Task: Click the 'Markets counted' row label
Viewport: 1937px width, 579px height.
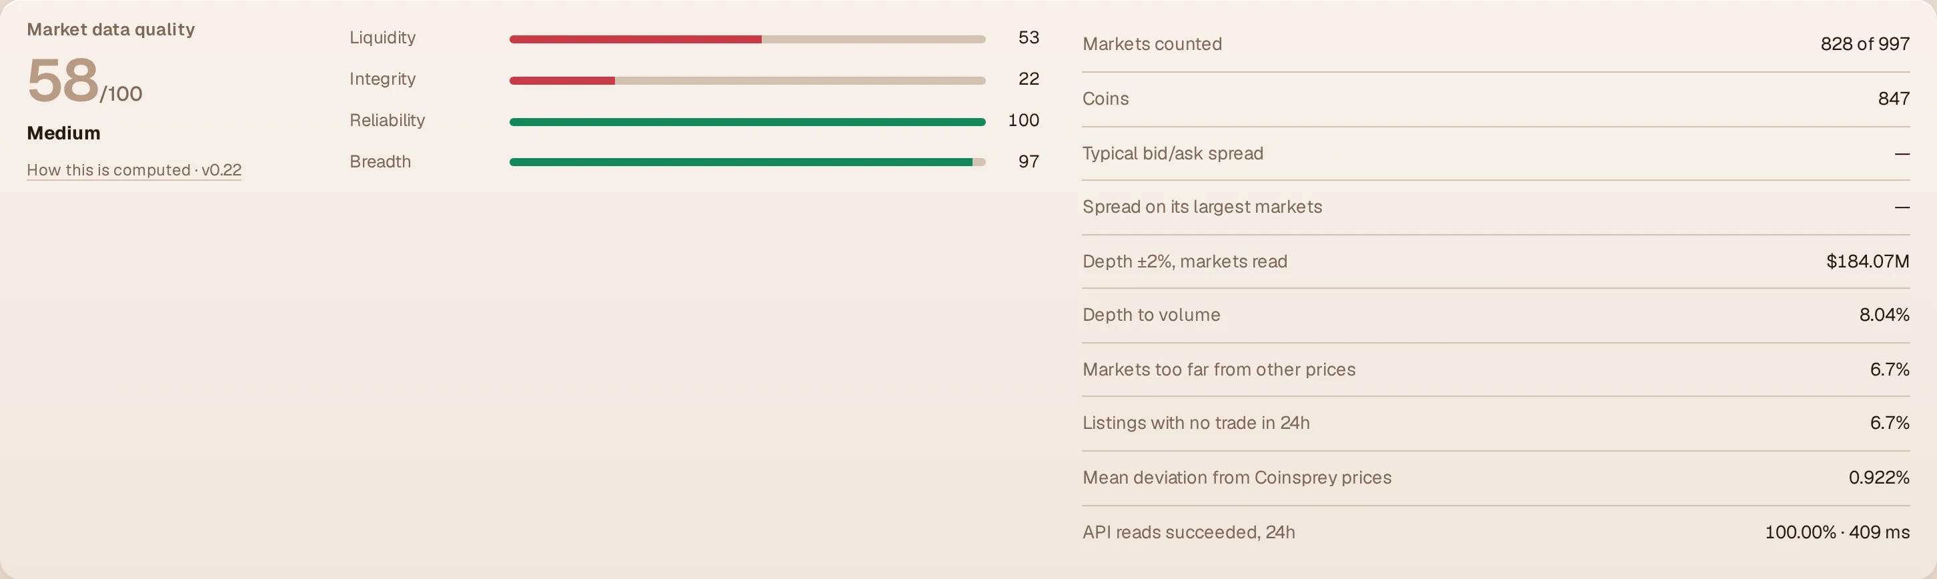Action: [x=1152, y=45]
